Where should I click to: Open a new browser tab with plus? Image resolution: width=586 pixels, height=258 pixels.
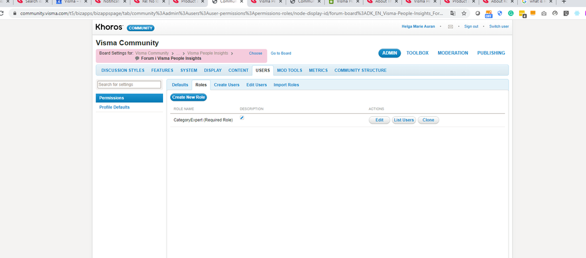tap(564, 2)
